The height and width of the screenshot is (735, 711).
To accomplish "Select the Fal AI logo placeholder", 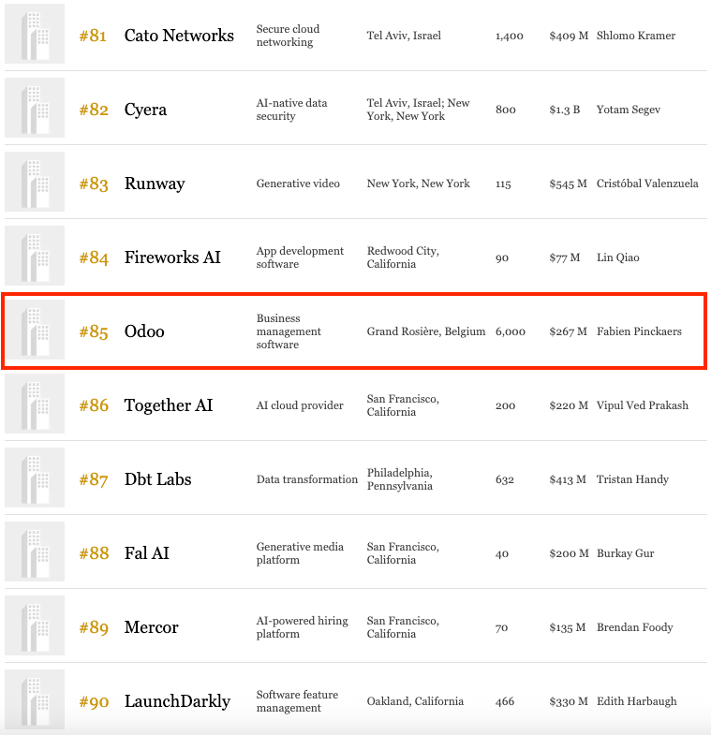I will 35,551.
